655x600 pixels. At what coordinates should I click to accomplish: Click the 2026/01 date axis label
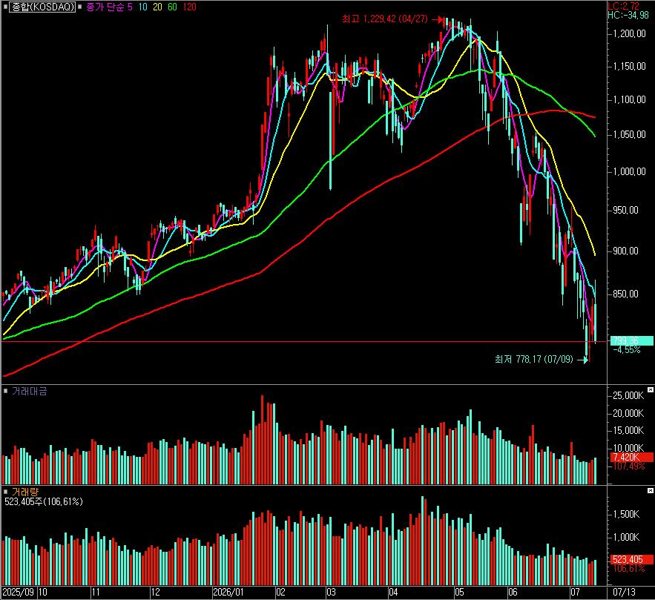click(x=228, y=593)
